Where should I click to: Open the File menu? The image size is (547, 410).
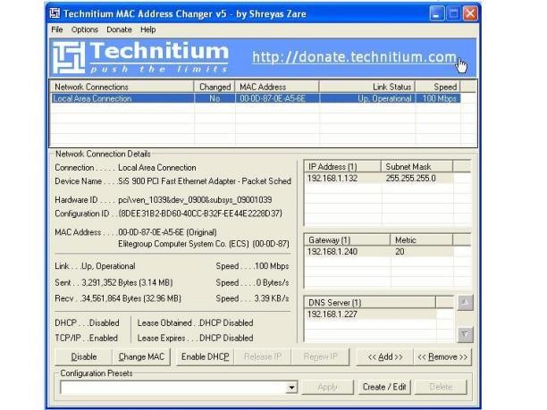click(x=57, y=29)
